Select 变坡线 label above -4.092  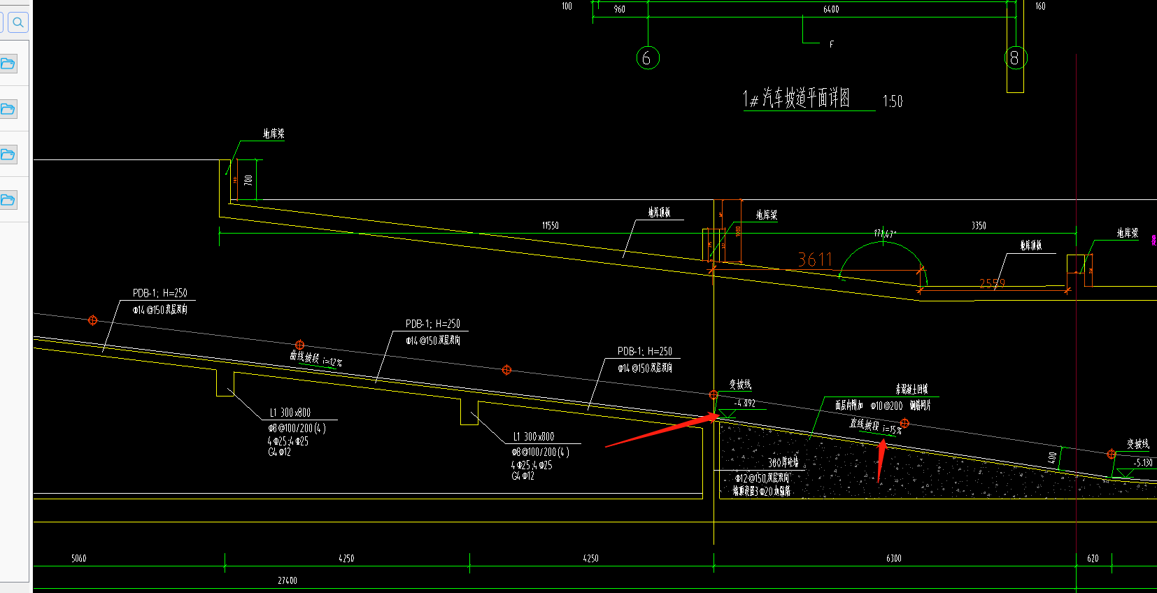point(740,384)
